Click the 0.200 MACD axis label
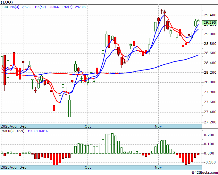 click(209, 135)
